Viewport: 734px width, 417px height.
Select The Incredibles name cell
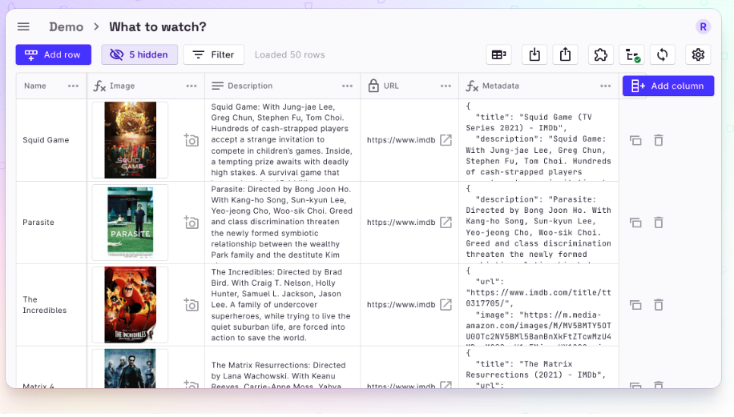point(51,305)
